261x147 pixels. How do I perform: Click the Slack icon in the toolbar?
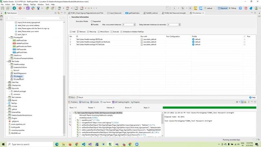tap(33, 8)
